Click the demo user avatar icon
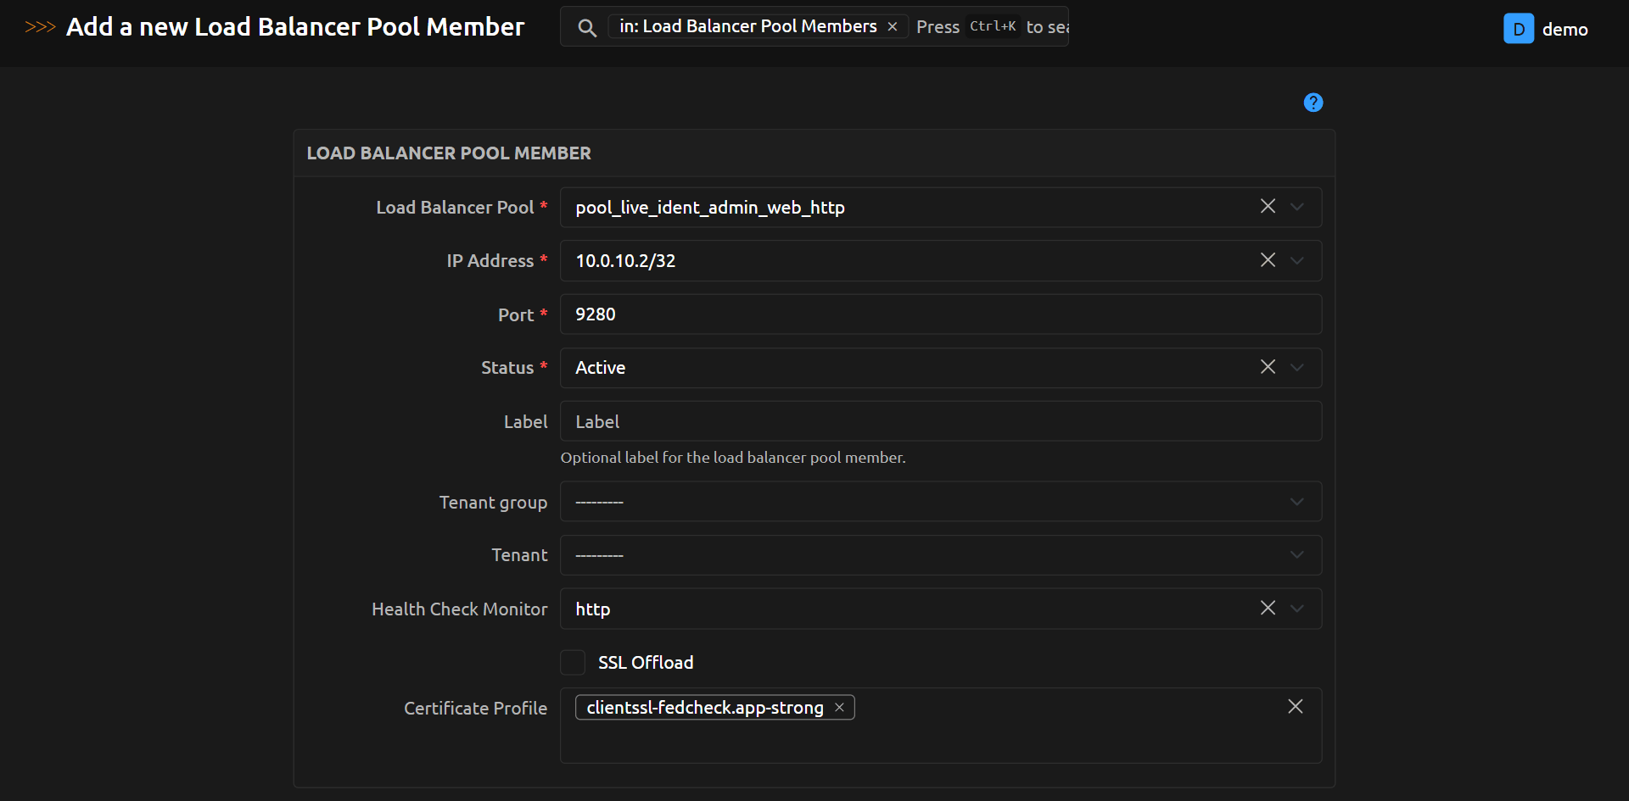Image resolution: width=1629 pixels, height=801 pixels. point(1518,29)
